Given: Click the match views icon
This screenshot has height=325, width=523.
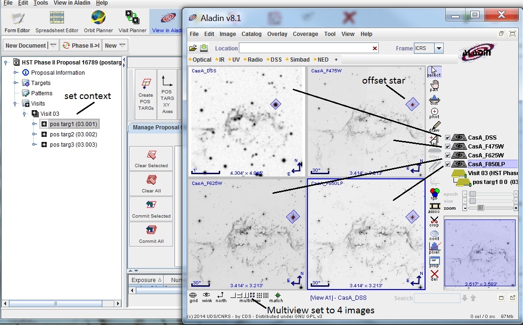Looking at the screenshot, I should [276, 297].
